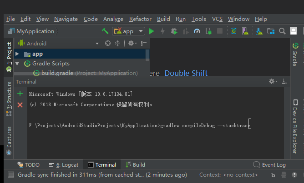Add new terminal session with plus
The width and height of the screenshot is (304, 183).
point(20,94)
